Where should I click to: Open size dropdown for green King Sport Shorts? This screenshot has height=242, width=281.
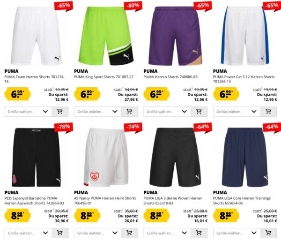click(98, 112)
